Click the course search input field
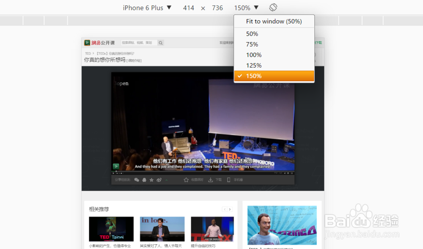423x249 pixels. 139,43
